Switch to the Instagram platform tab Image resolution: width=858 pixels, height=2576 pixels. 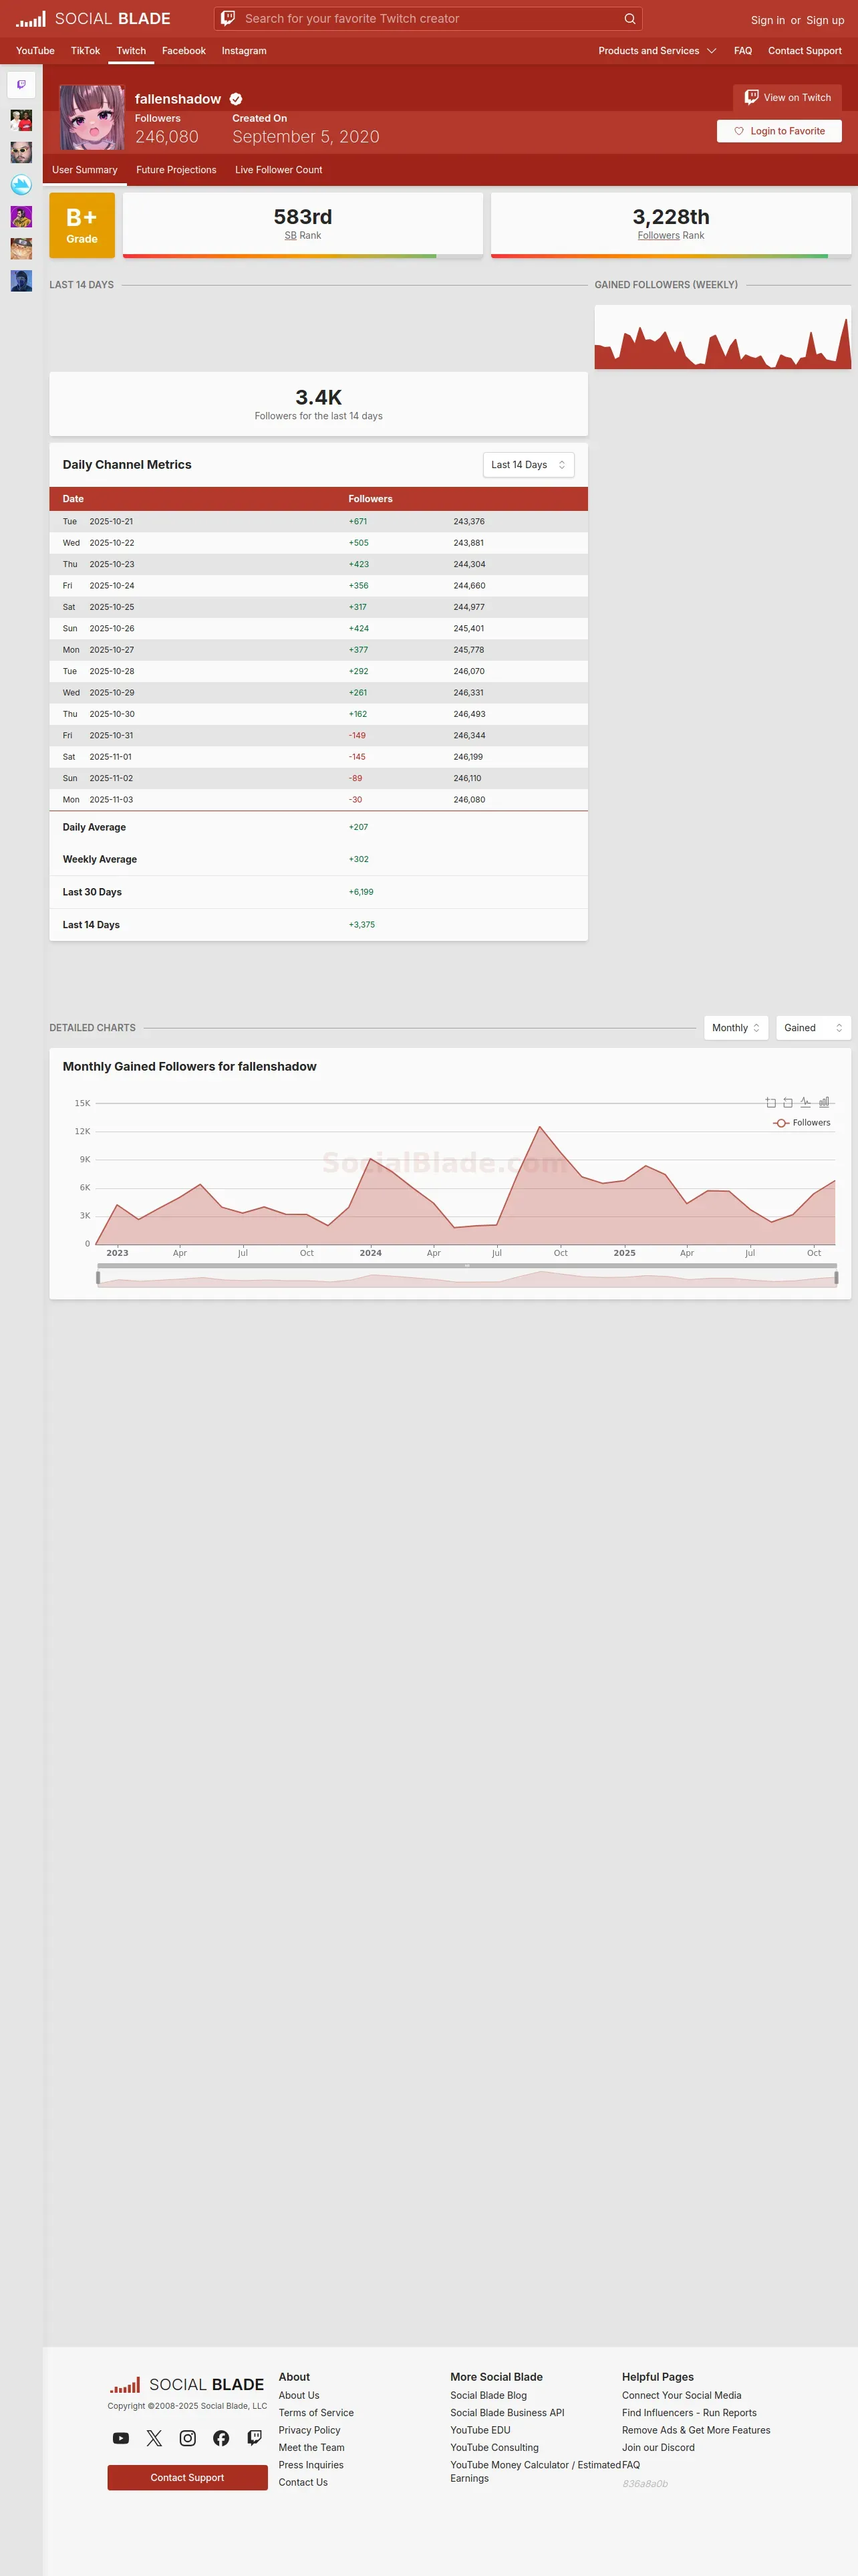click(244, 51)
